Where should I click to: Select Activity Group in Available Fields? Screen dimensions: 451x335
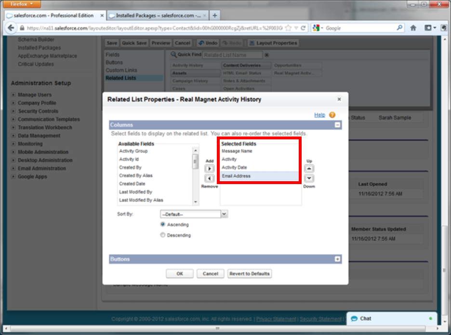tap(133, 151)
